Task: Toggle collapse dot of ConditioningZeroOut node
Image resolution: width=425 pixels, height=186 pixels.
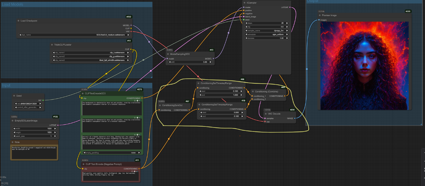Action: click(x=160, y=105)
